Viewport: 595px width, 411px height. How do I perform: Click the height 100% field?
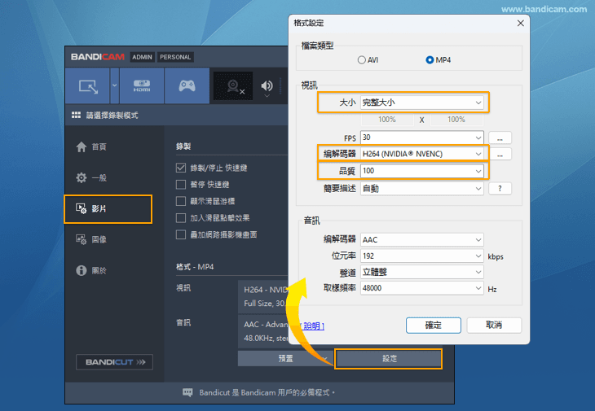point(456,120)
